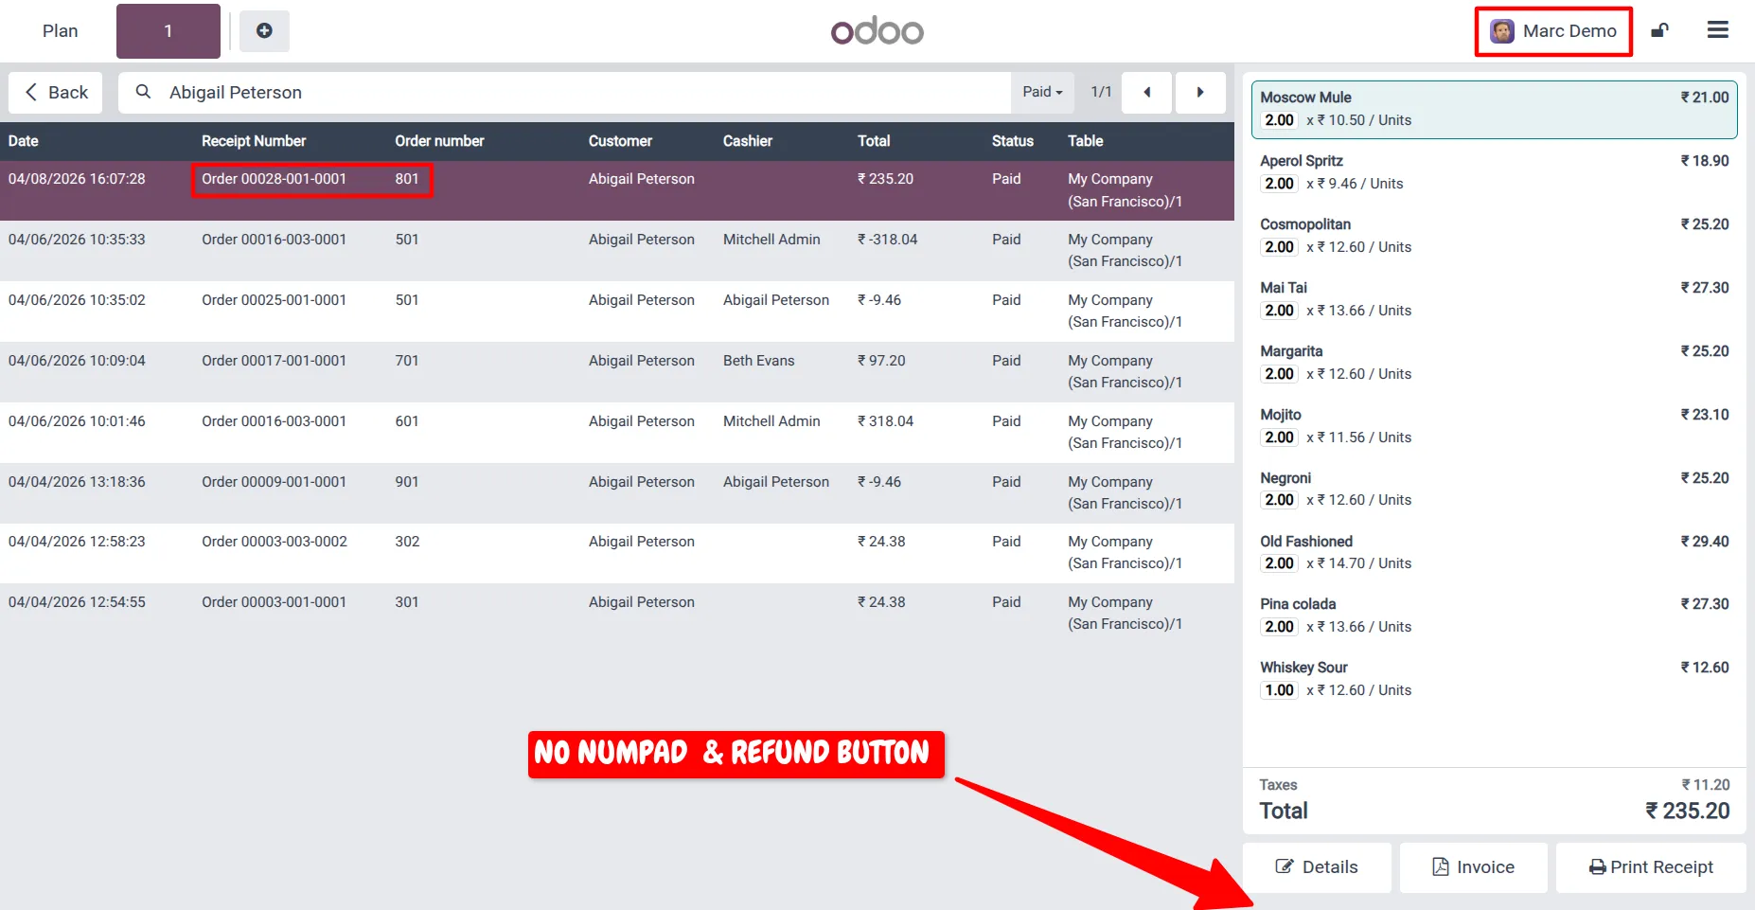Image resolution: width=1755 pixels, height=910 pixels.
Task: Select the Whiskey Sour order line
Action: tap(1494, 679)
